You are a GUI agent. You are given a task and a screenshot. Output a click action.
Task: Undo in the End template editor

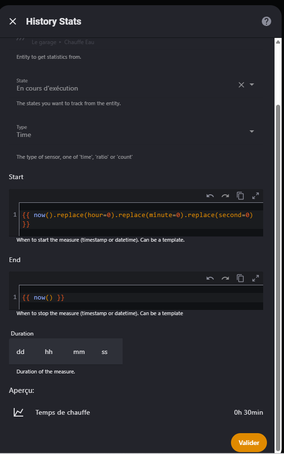coord(210,278)
